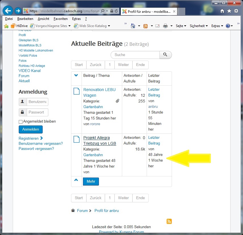Click the paperclip attachment icon on Renovation LEBU
243x235 pixels.
click(x=117, y=101)
